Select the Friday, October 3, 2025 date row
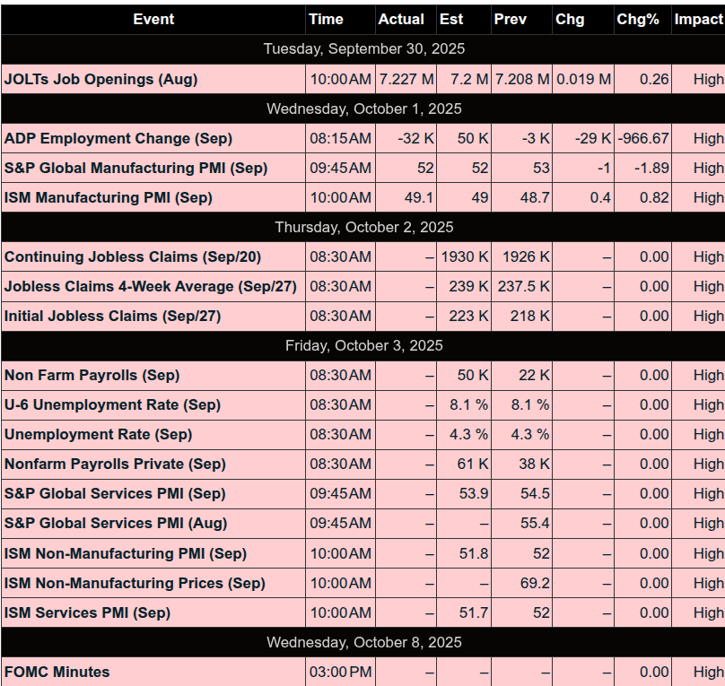Viewport: 725px width, 686px height. (362, 345)
